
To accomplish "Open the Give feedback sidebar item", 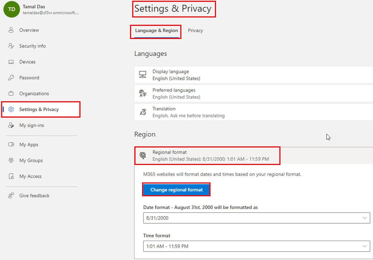I will (34, 196).
